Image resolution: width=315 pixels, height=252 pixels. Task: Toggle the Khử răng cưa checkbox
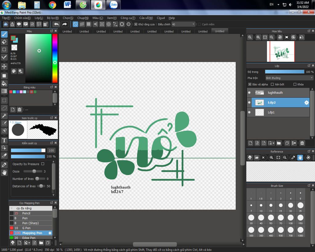pyautogui.click(x=136, y=24)
